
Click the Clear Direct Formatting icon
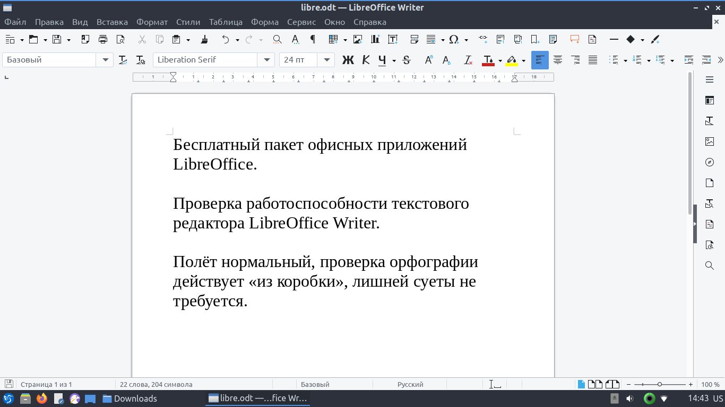pos(468,60)
